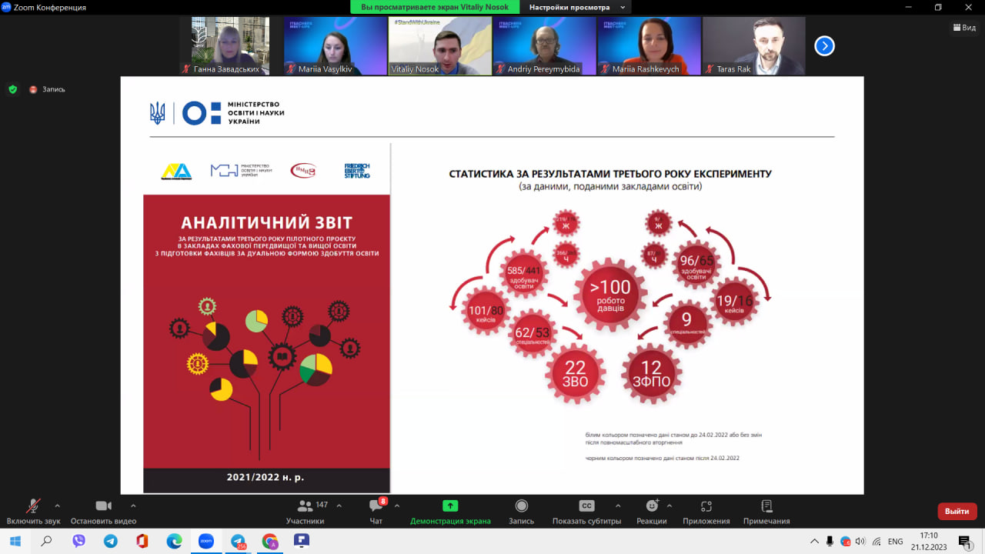Screen dimensions: 985x554
Task: Switch to Zoom taskbar icon
Action: tap(205, 541)
